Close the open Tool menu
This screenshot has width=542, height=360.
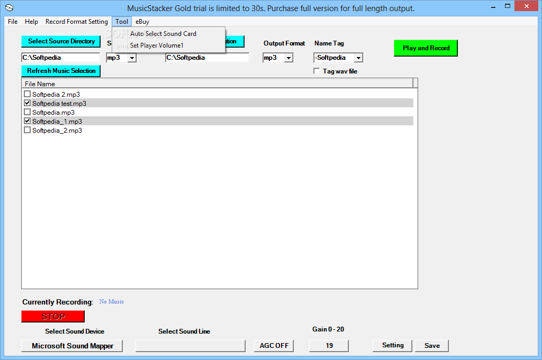click(x=122, y=21)
